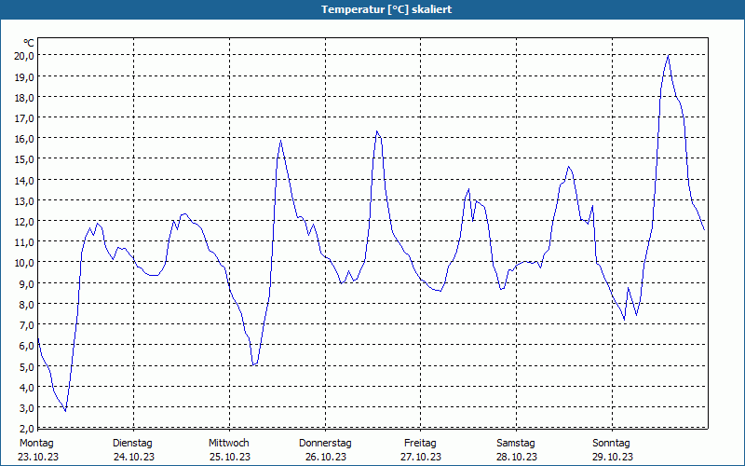This screenshot has height=466, width=745.
Task: Click the '°C' unit label above the axis
Action: [x=29, y=43]
